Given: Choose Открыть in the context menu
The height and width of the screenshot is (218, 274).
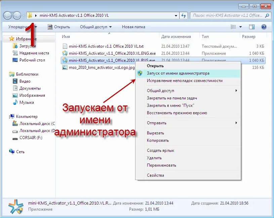Looking at the screenshot, I should coord(188,66).
